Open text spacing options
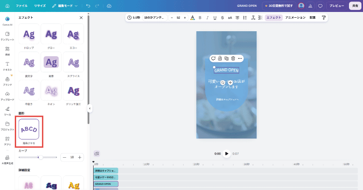 [253, 18]
